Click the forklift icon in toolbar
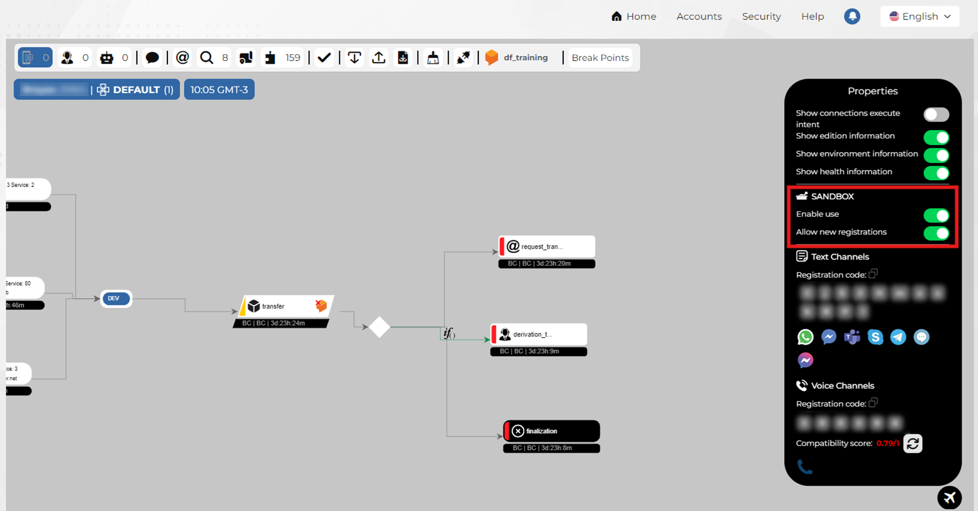The width and height of the screenshot is (978, 511). coord(246,58)
